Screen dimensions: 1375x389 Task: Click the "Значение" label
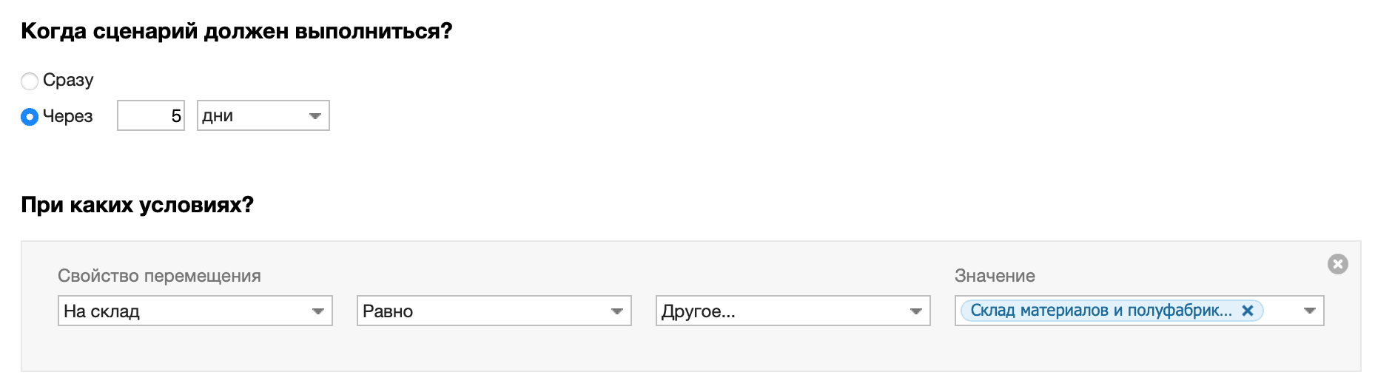click(995, 276)
